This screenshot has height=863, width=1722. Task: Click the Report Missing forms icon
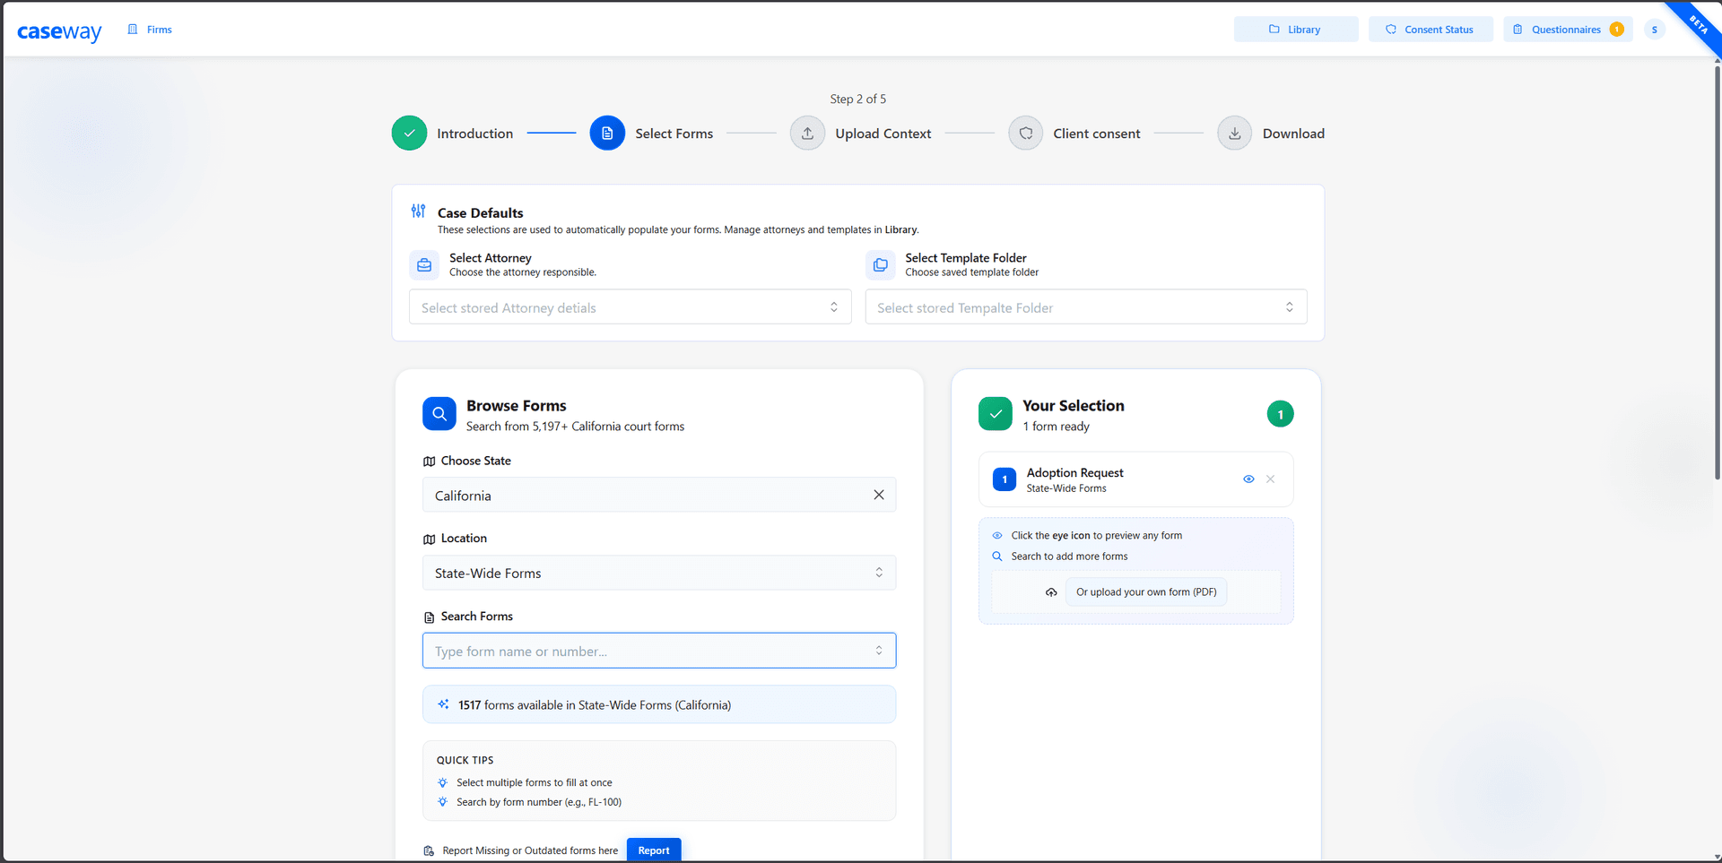[x=429, y=850]
